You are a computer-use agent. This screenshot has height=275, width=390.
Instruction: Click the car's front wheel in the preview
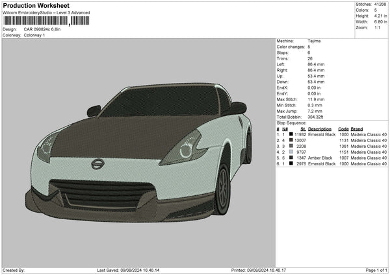coord(223,188)
